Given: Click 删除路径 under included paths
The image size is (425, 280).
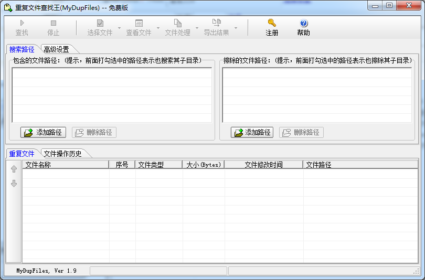Looking at the screenshot, I should click(x=94, y=133).
